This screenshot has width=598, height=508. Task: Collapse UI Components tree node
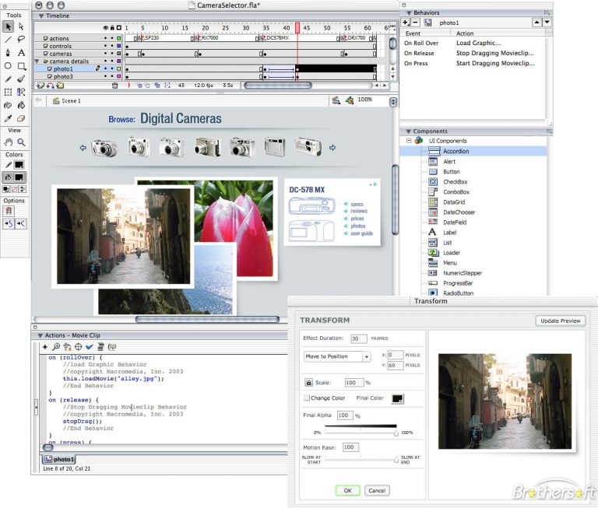[409, 141]
